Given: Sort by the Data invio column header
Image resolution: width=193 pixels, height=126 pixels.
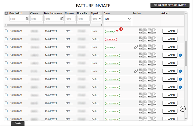Looking at the screenshot, I should [16, 13].
